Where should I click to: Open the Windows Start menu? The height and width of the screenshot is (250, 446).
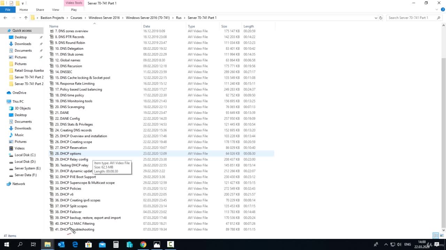pos(6,244)
